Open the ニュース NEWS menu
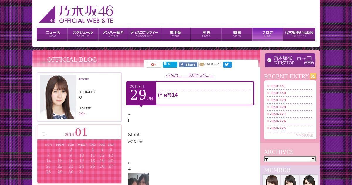The height and width of the screenshot is (185, 352). 52,34
